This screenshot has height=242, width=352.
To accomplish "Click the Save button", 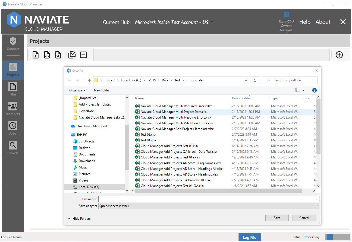I will pos(277,218).
